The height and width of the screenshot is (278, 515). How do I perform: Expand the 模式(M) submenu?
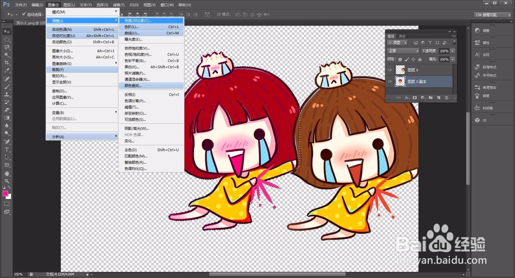coord(82,12)
